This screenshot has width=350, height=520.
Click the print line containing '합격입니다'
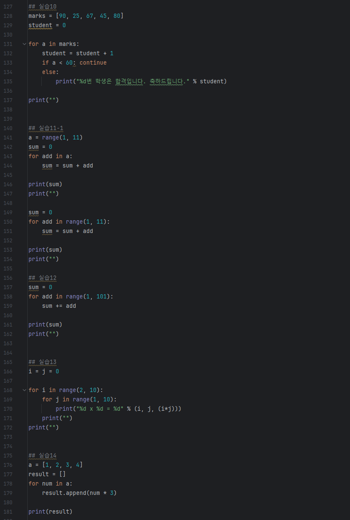pyautogui.click(x=141, y=81)
